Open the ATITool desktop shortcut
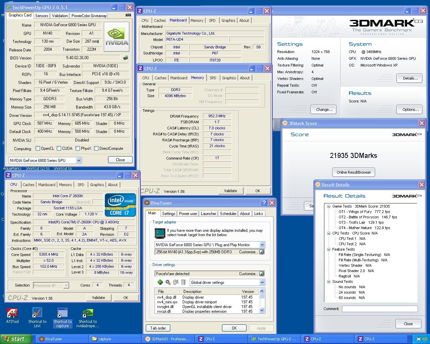Screen dimensions: 430x344 pyautogui.click(x=12, y=316)
